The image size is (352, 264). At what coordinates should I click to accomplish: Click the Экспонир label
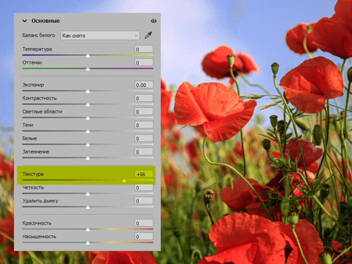tap(33, 85)
